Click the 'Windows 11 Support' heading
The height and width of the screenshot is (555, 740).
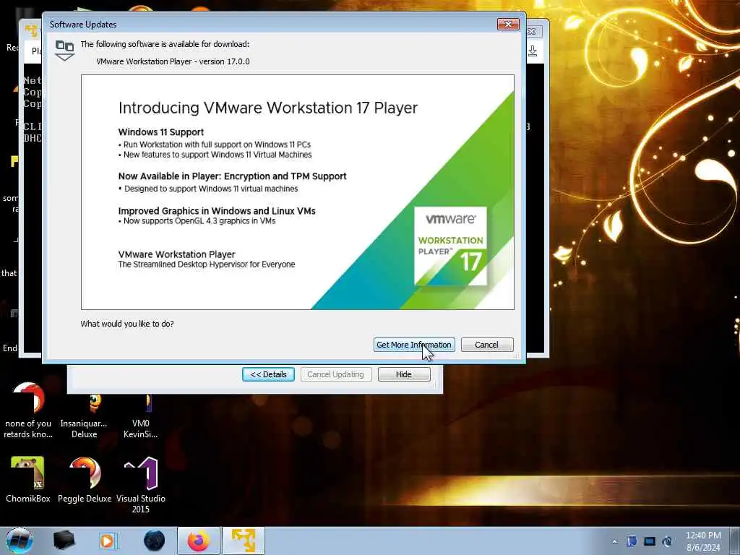pos(161,132)
